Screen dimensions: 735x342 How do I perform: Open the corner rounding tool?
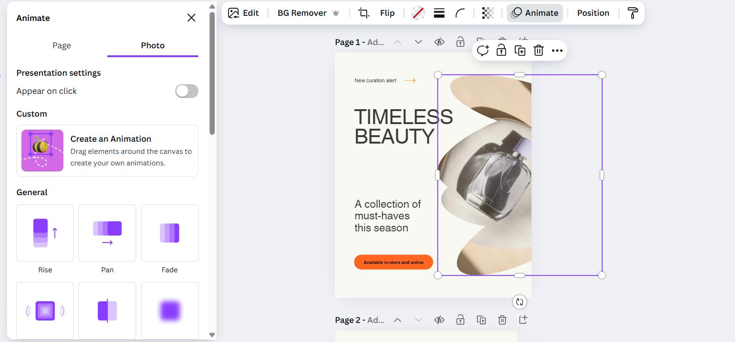click(460, 13)
